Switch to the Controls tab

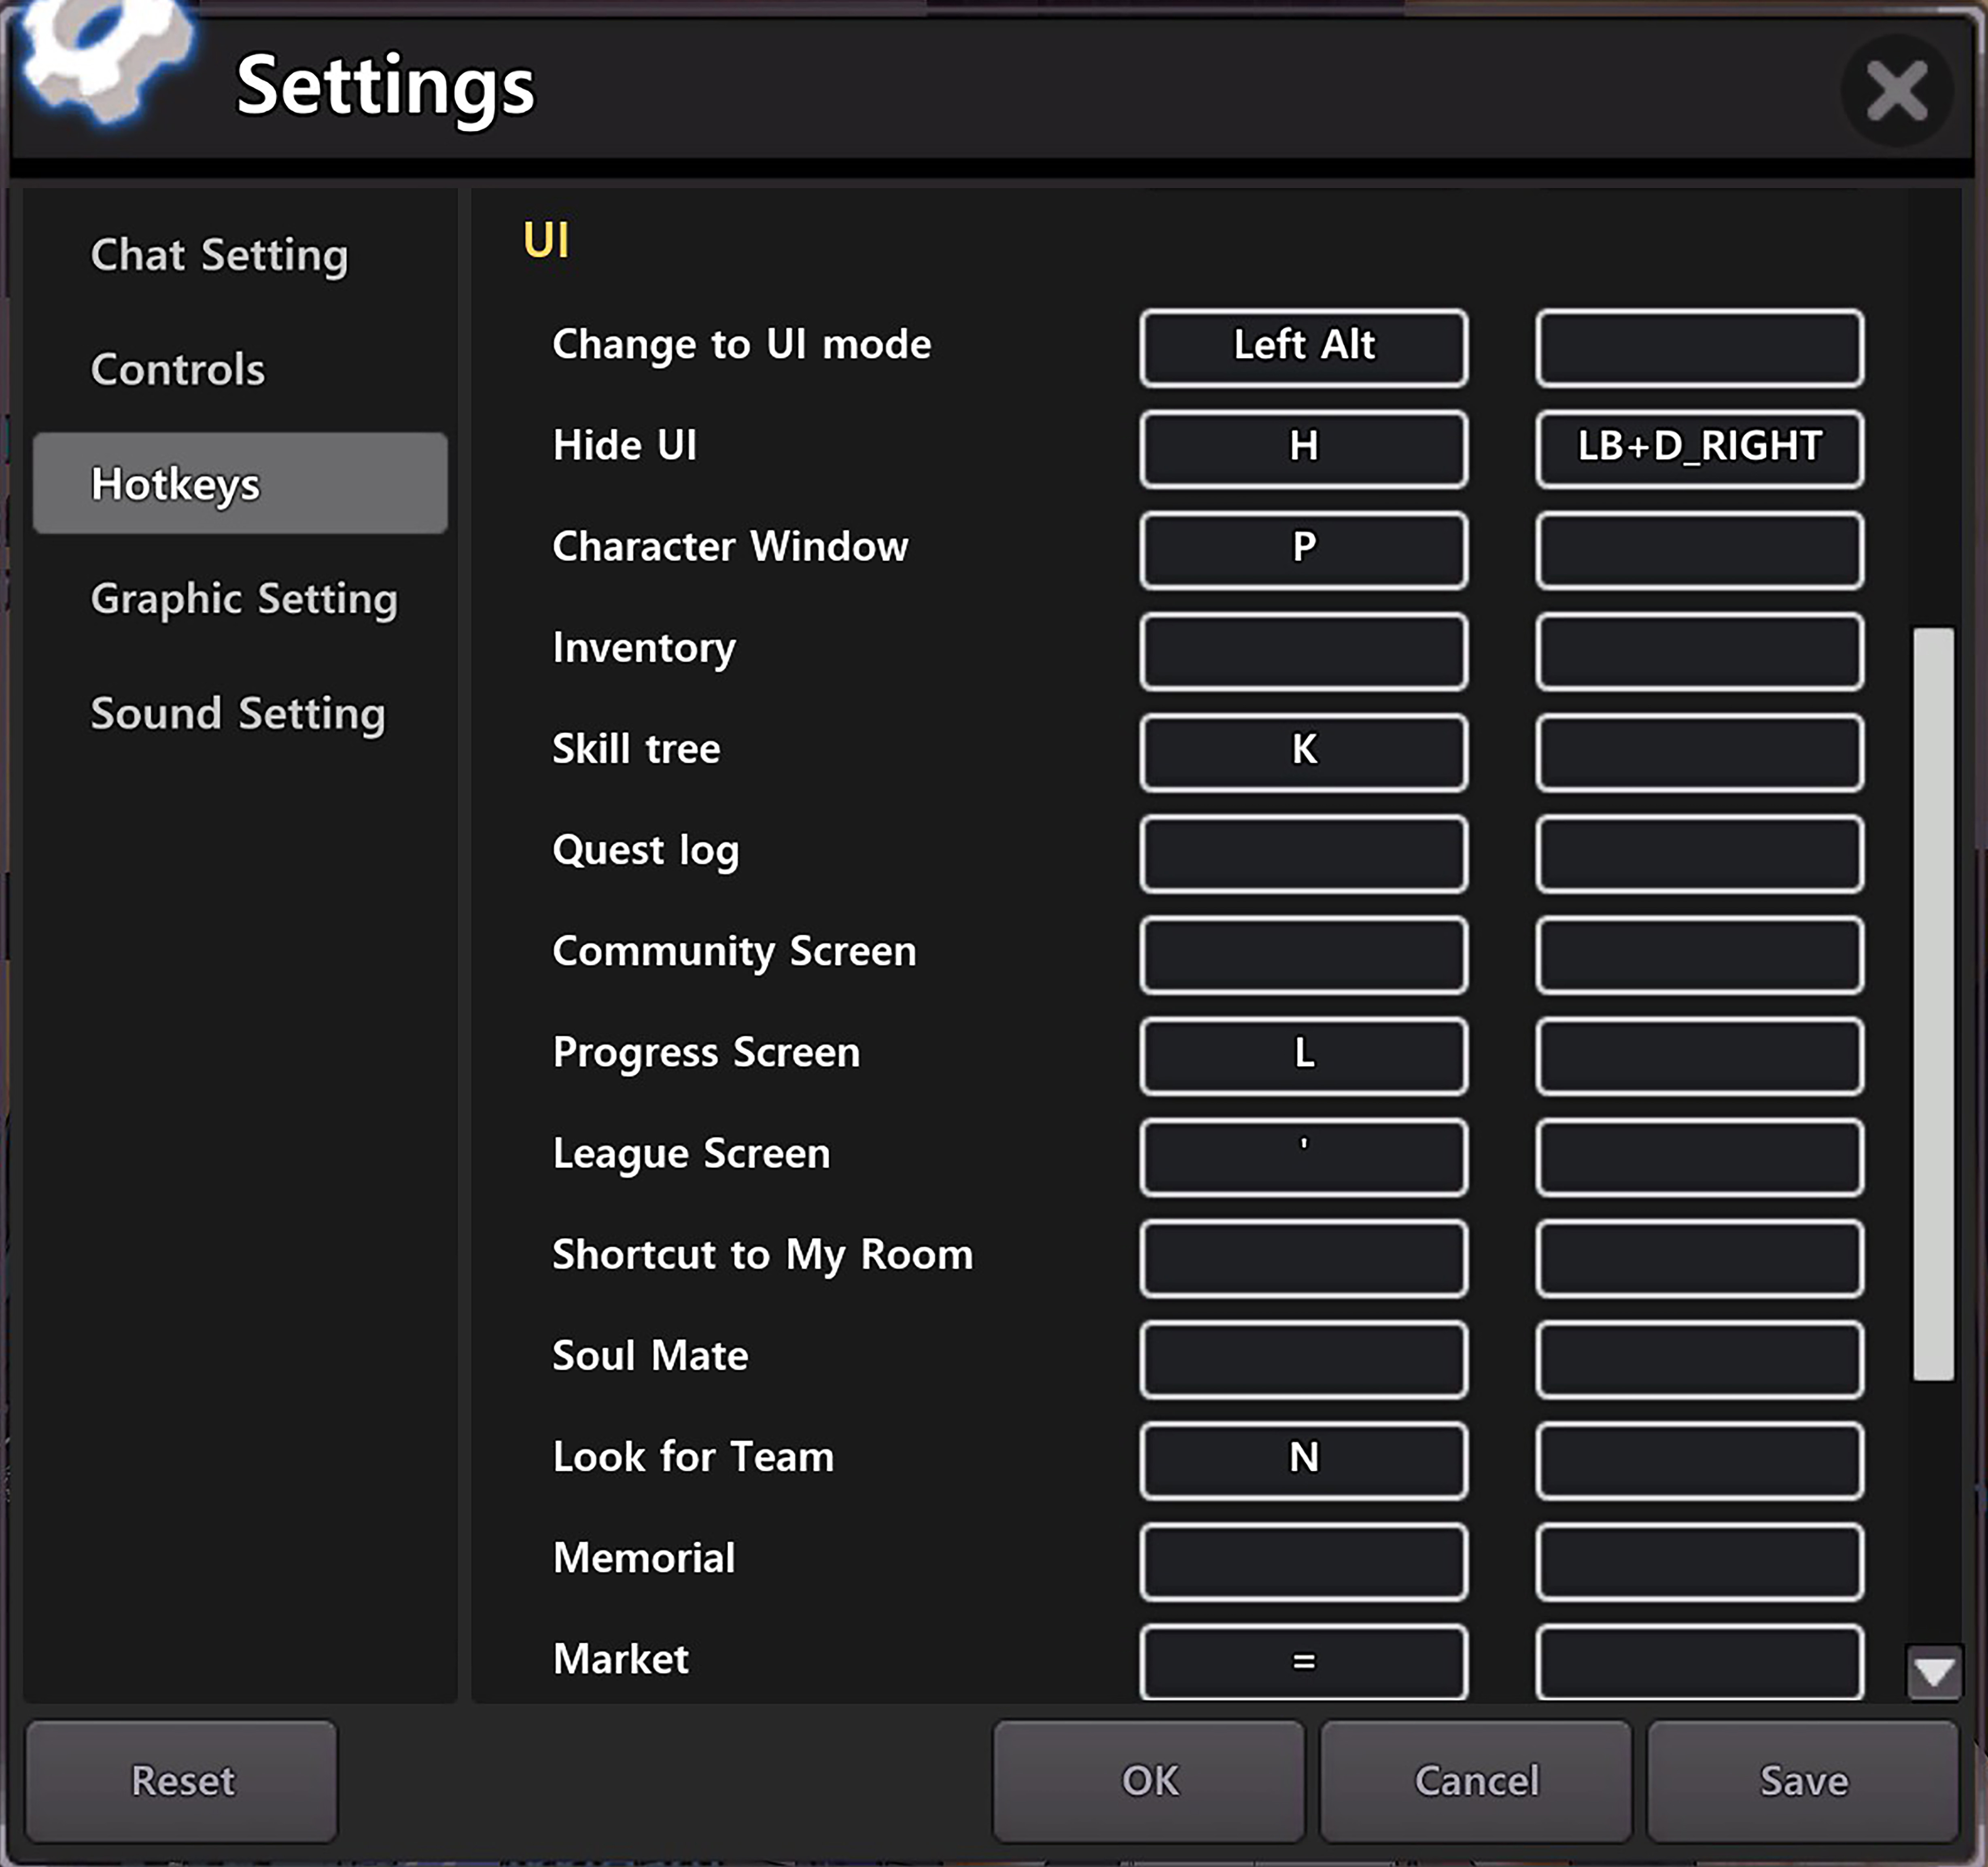178,370
